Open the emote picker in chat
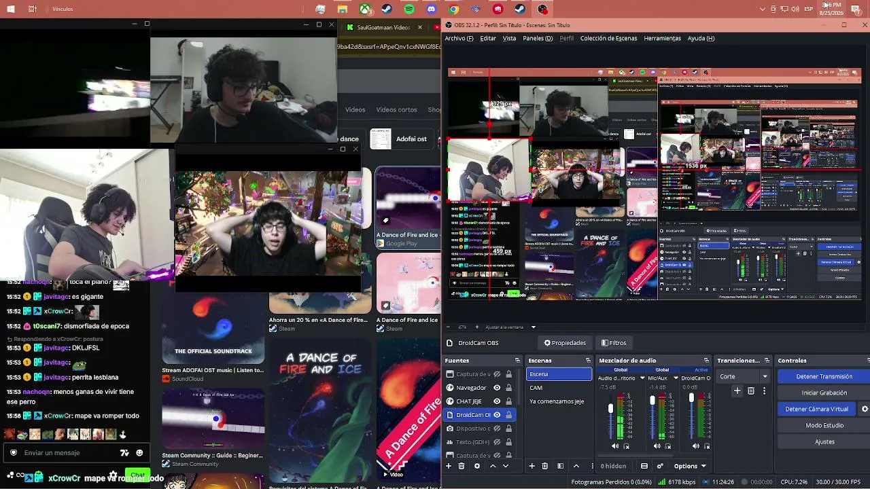 pyautogui.click(x=139, y=453)
